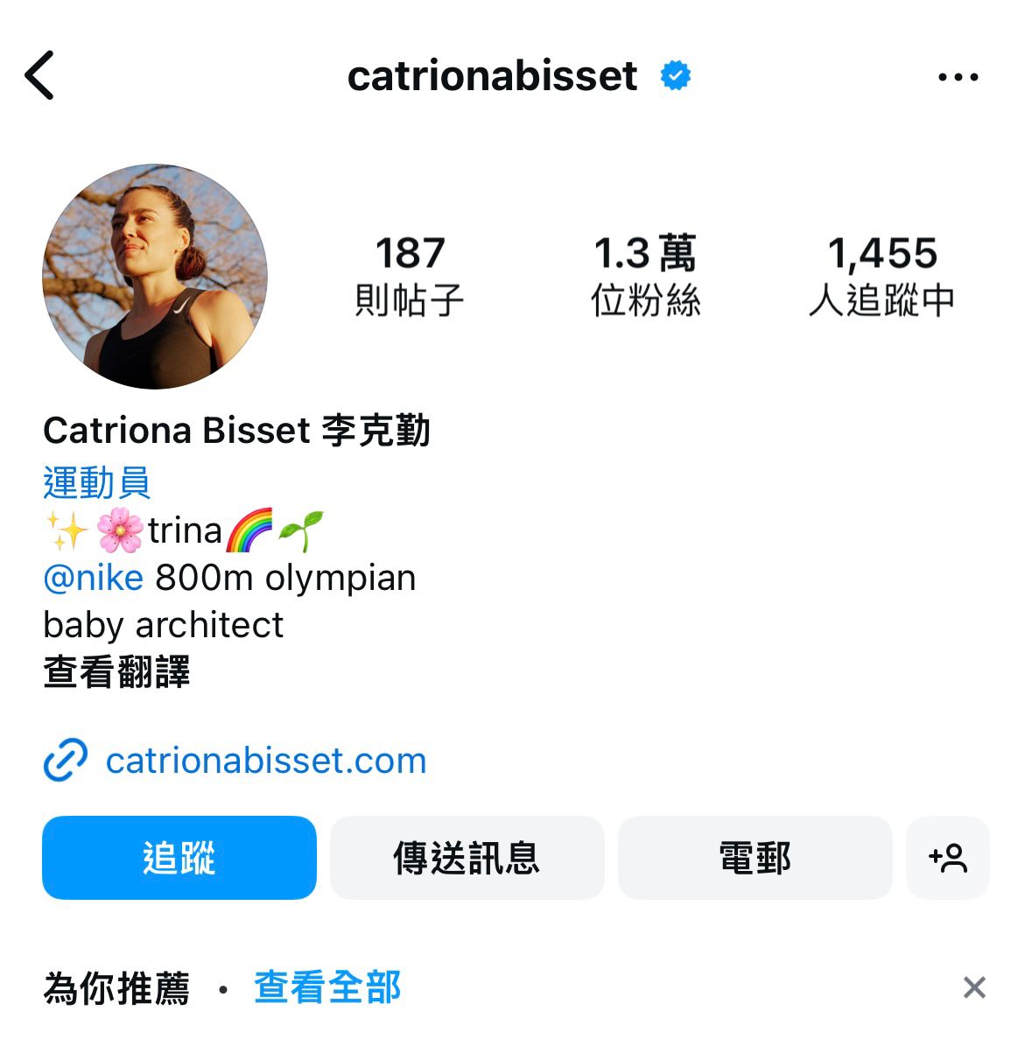Image resolution: width=1032 pixels, height=1039 pixels.
Task: Show translation with 查看翻譯
Action: tap(116, 671)
